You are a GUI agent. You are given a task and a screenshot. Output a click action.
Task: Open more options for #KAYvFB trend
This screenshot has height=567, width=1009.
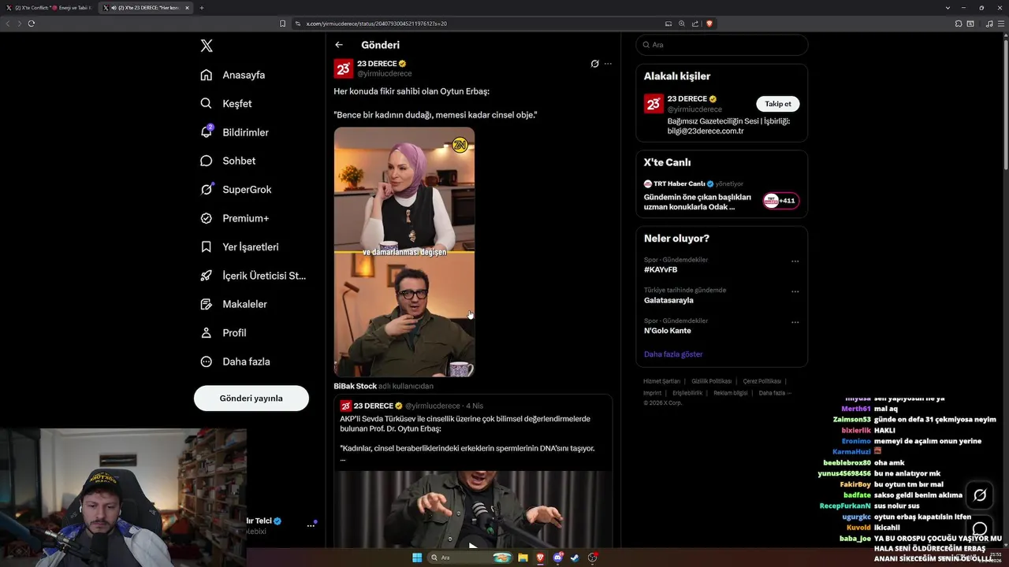(x=795, y=261)
